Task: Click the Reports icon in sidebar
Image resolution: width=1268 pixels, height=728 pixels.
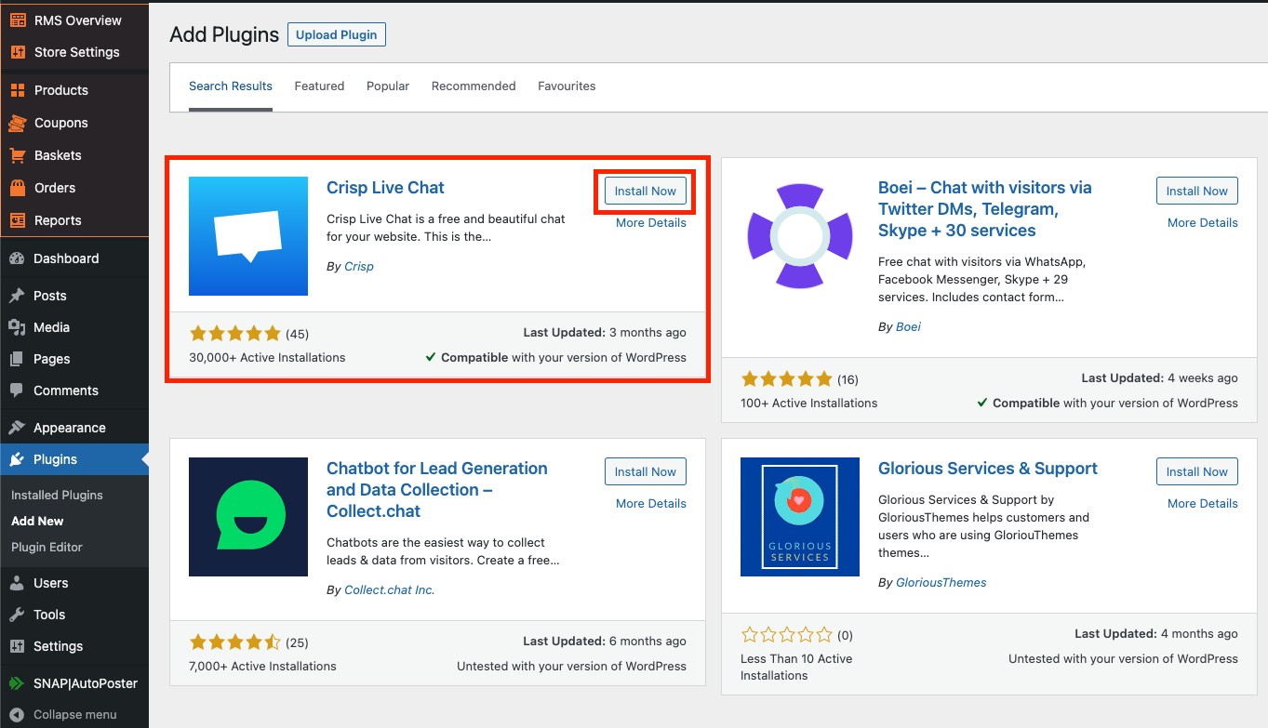Action: (17, 220)
